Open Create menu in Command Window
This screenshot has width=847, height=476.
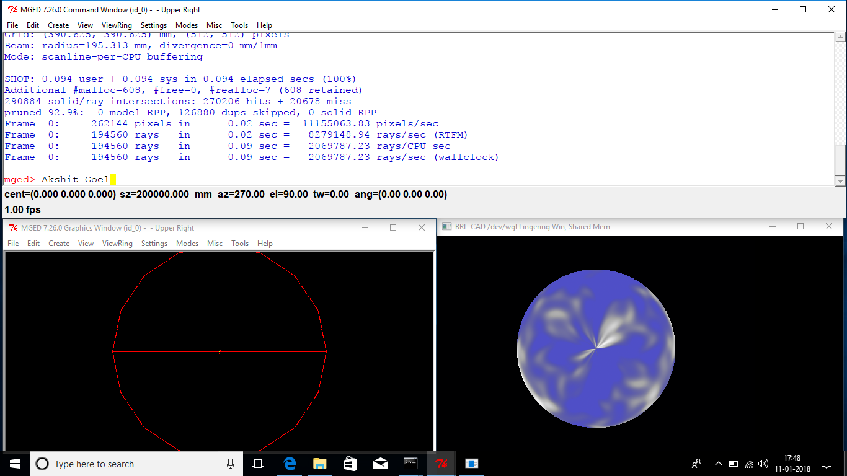tap(58, 25)
